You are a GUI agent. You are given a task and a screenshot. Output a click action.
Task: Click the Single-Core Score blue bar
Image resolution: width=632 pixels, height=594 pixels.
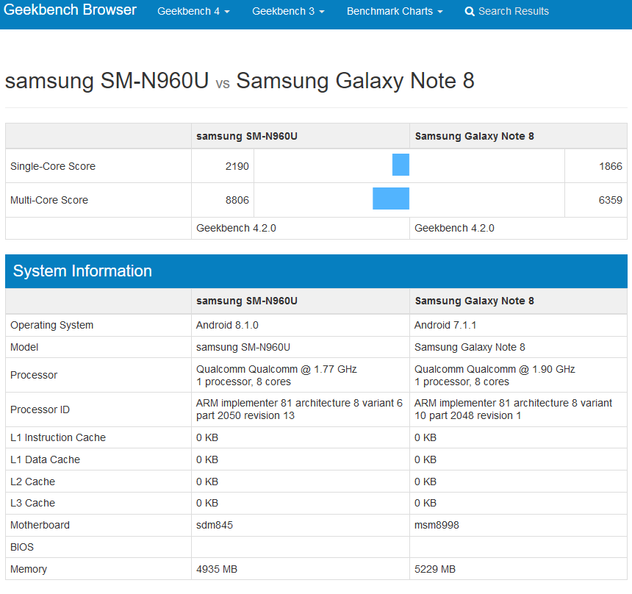(x=401, y=165)
